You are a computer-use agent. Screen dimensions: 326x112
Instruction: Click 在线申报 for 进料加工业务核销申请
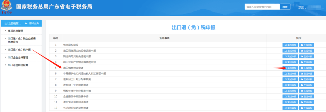point(306,85)
